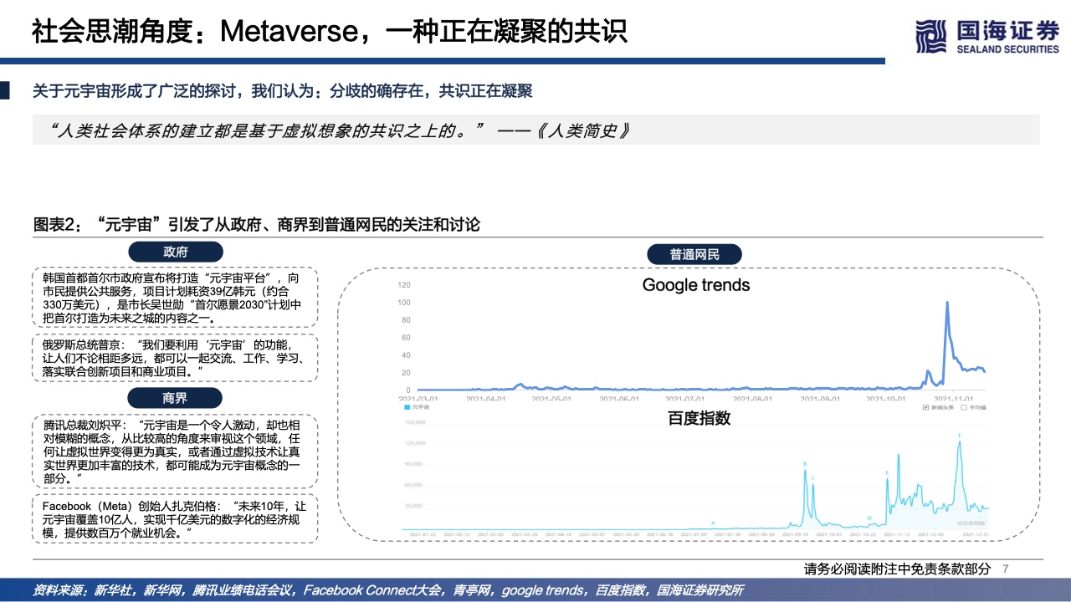This screenshot has height=602, width=1071.
Task: Click the 元宇宙 legend color swatch
Action: point(407,408)
